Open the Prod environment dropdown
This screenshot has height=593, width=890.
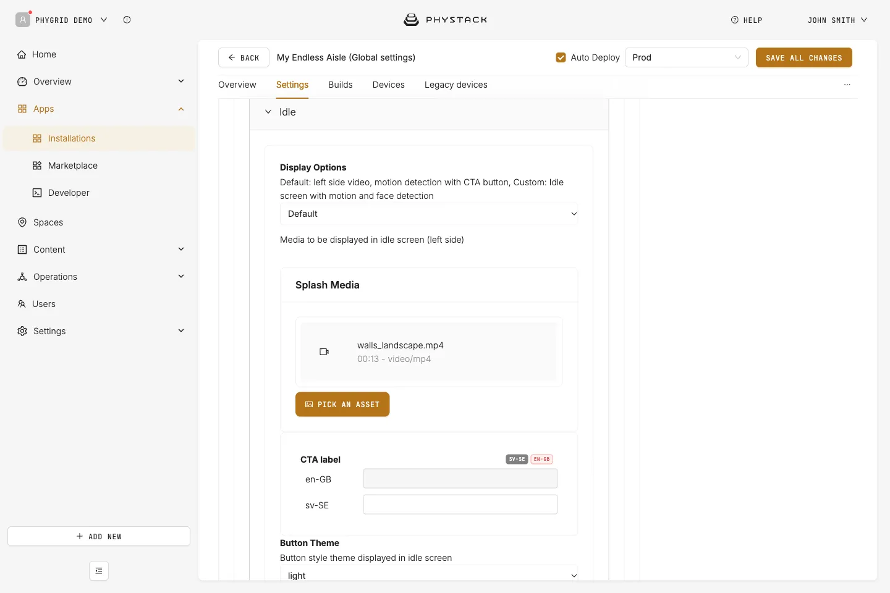click(687, 57)
